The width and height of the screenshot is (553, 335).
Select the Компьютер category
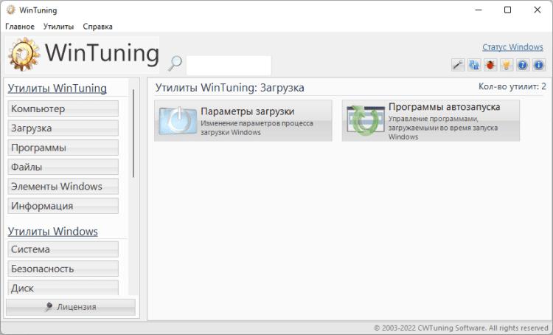[x=63, y=108]
